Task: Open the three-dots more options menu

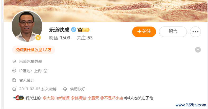Action: tap(195, 32)
